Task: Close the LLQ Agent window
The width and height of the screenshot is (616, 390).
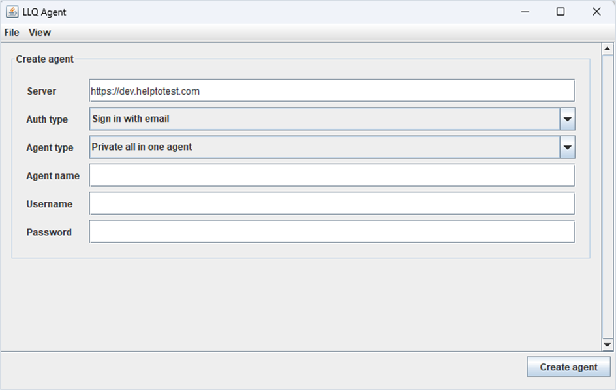Action: point(596,12)
